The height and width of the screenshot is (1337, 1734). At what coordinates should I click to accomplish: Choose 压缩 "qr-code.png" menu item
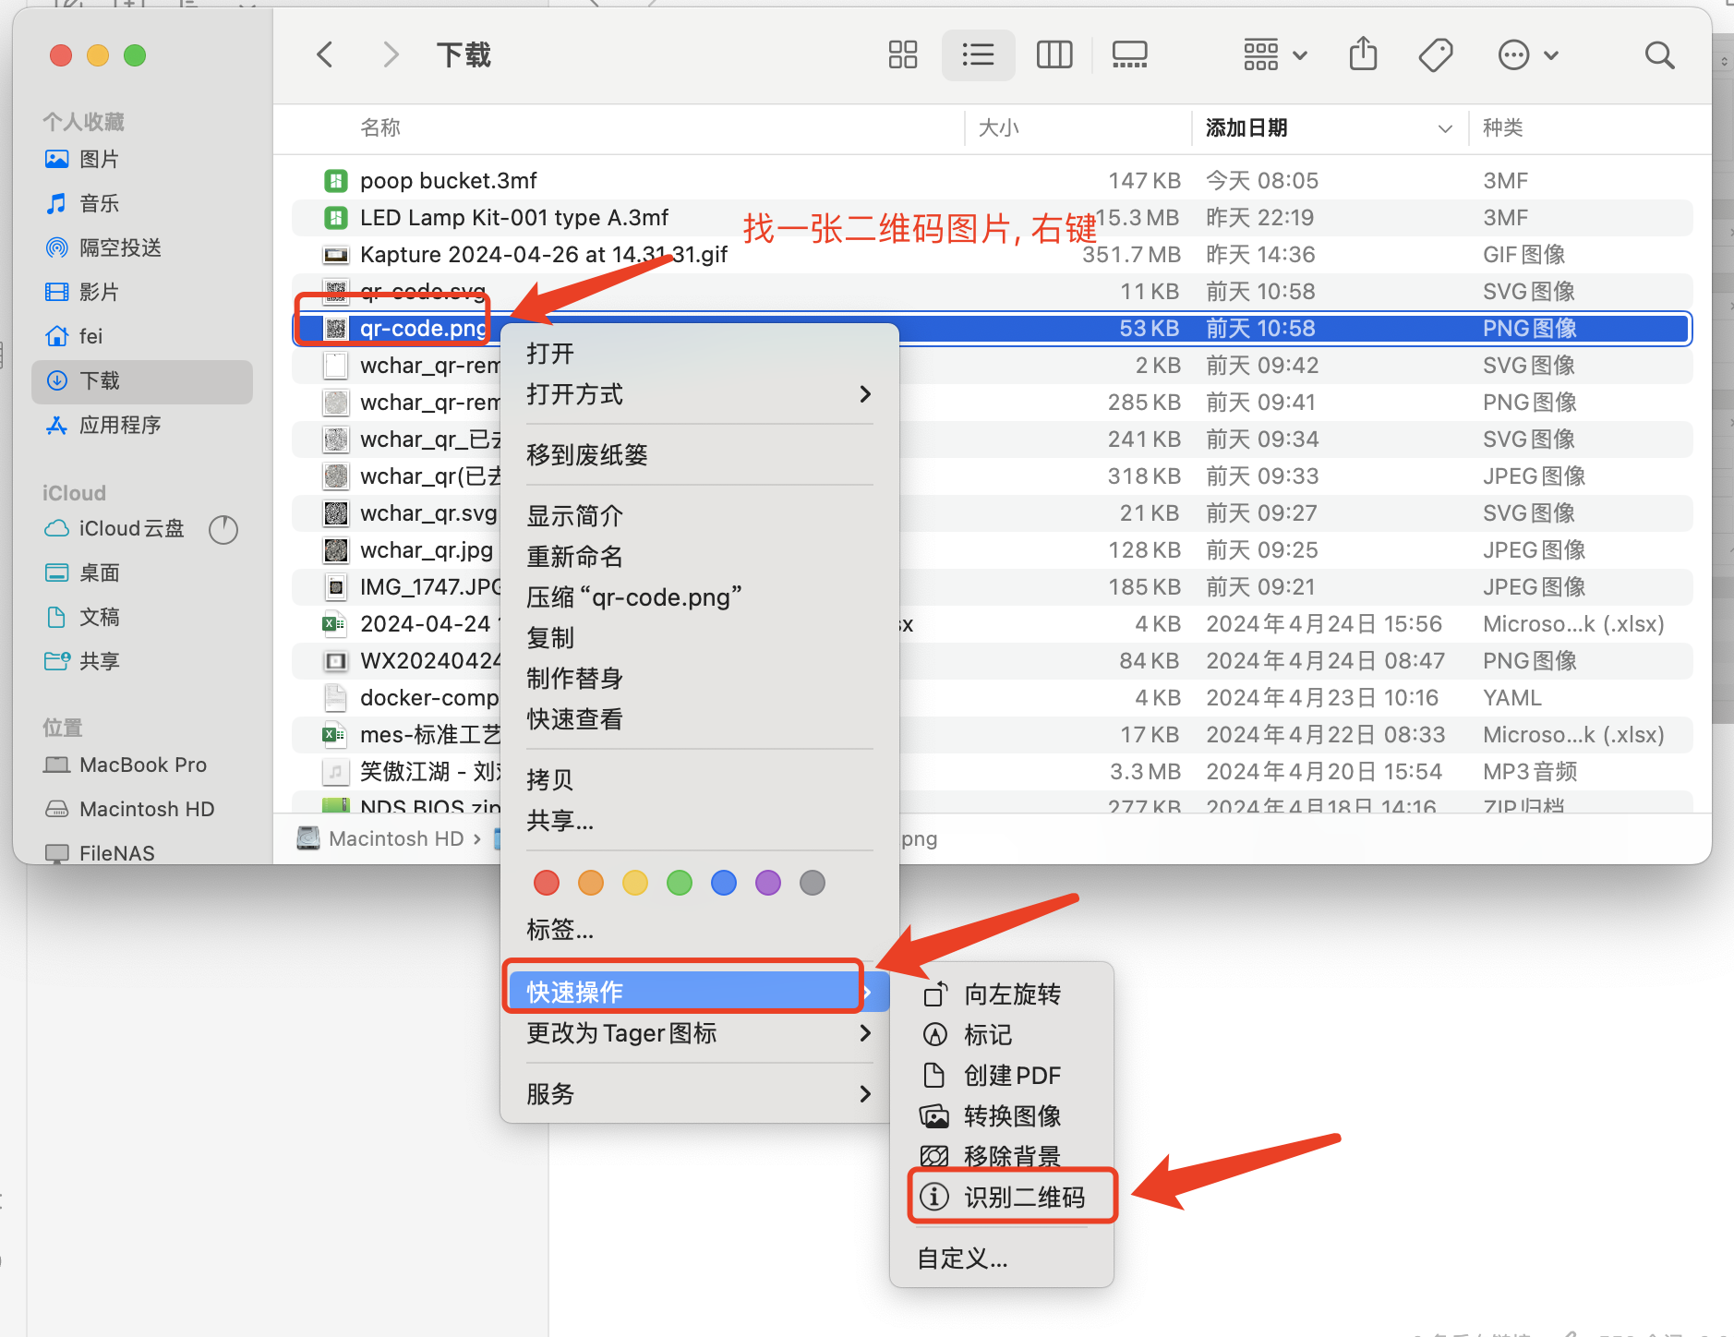(699, 596)
